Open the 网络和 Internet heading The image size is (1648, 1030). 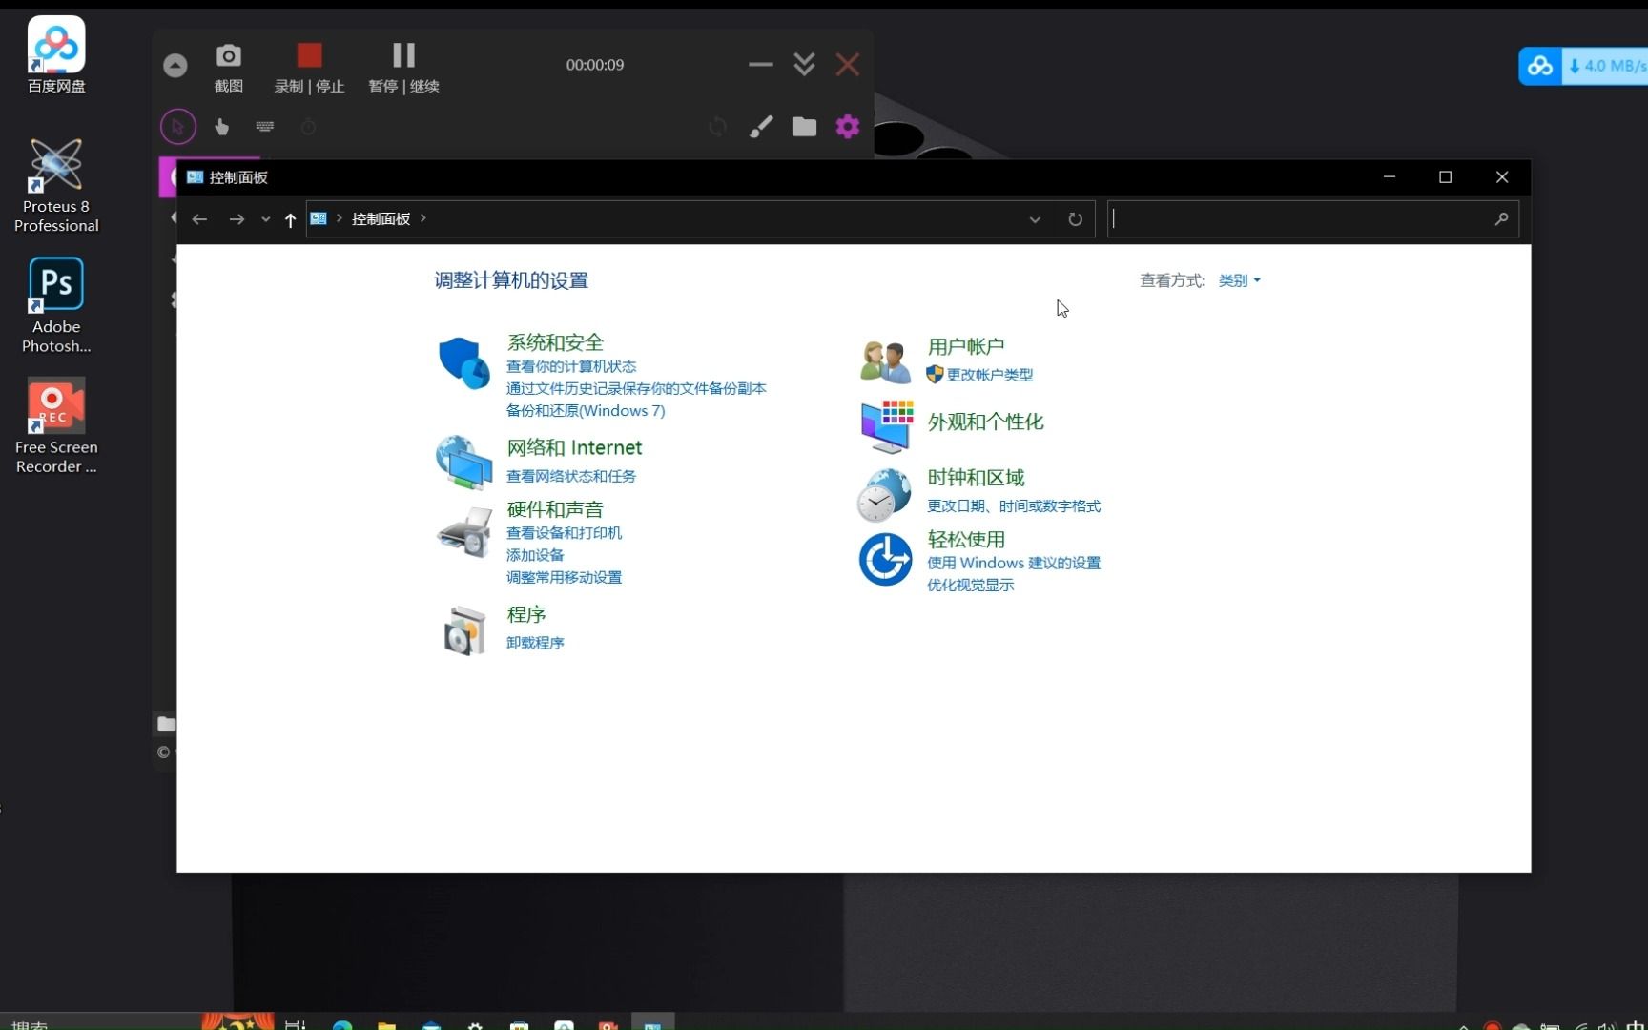(574, 447)
